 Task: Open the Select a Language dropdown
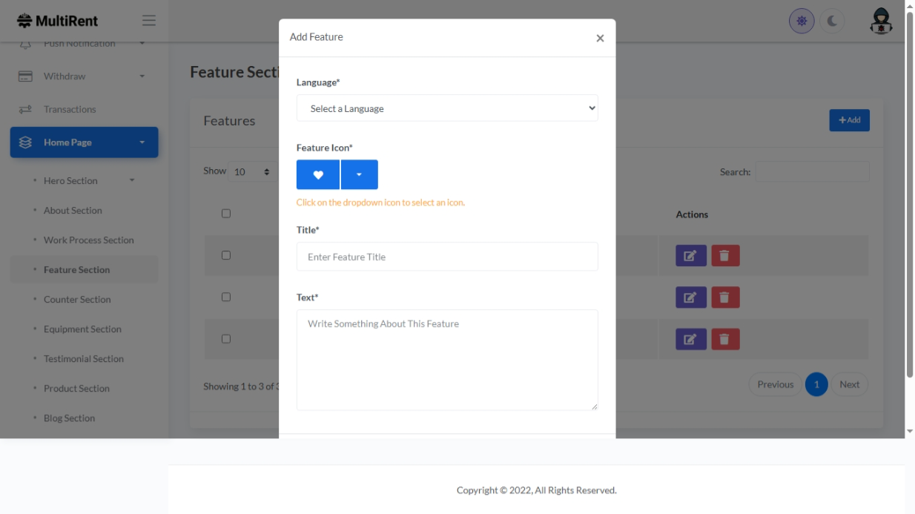(x=447, y=108)
